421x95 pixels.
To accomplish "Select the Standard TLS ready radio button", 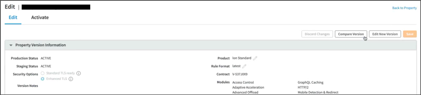I will [x=42, y=73].
